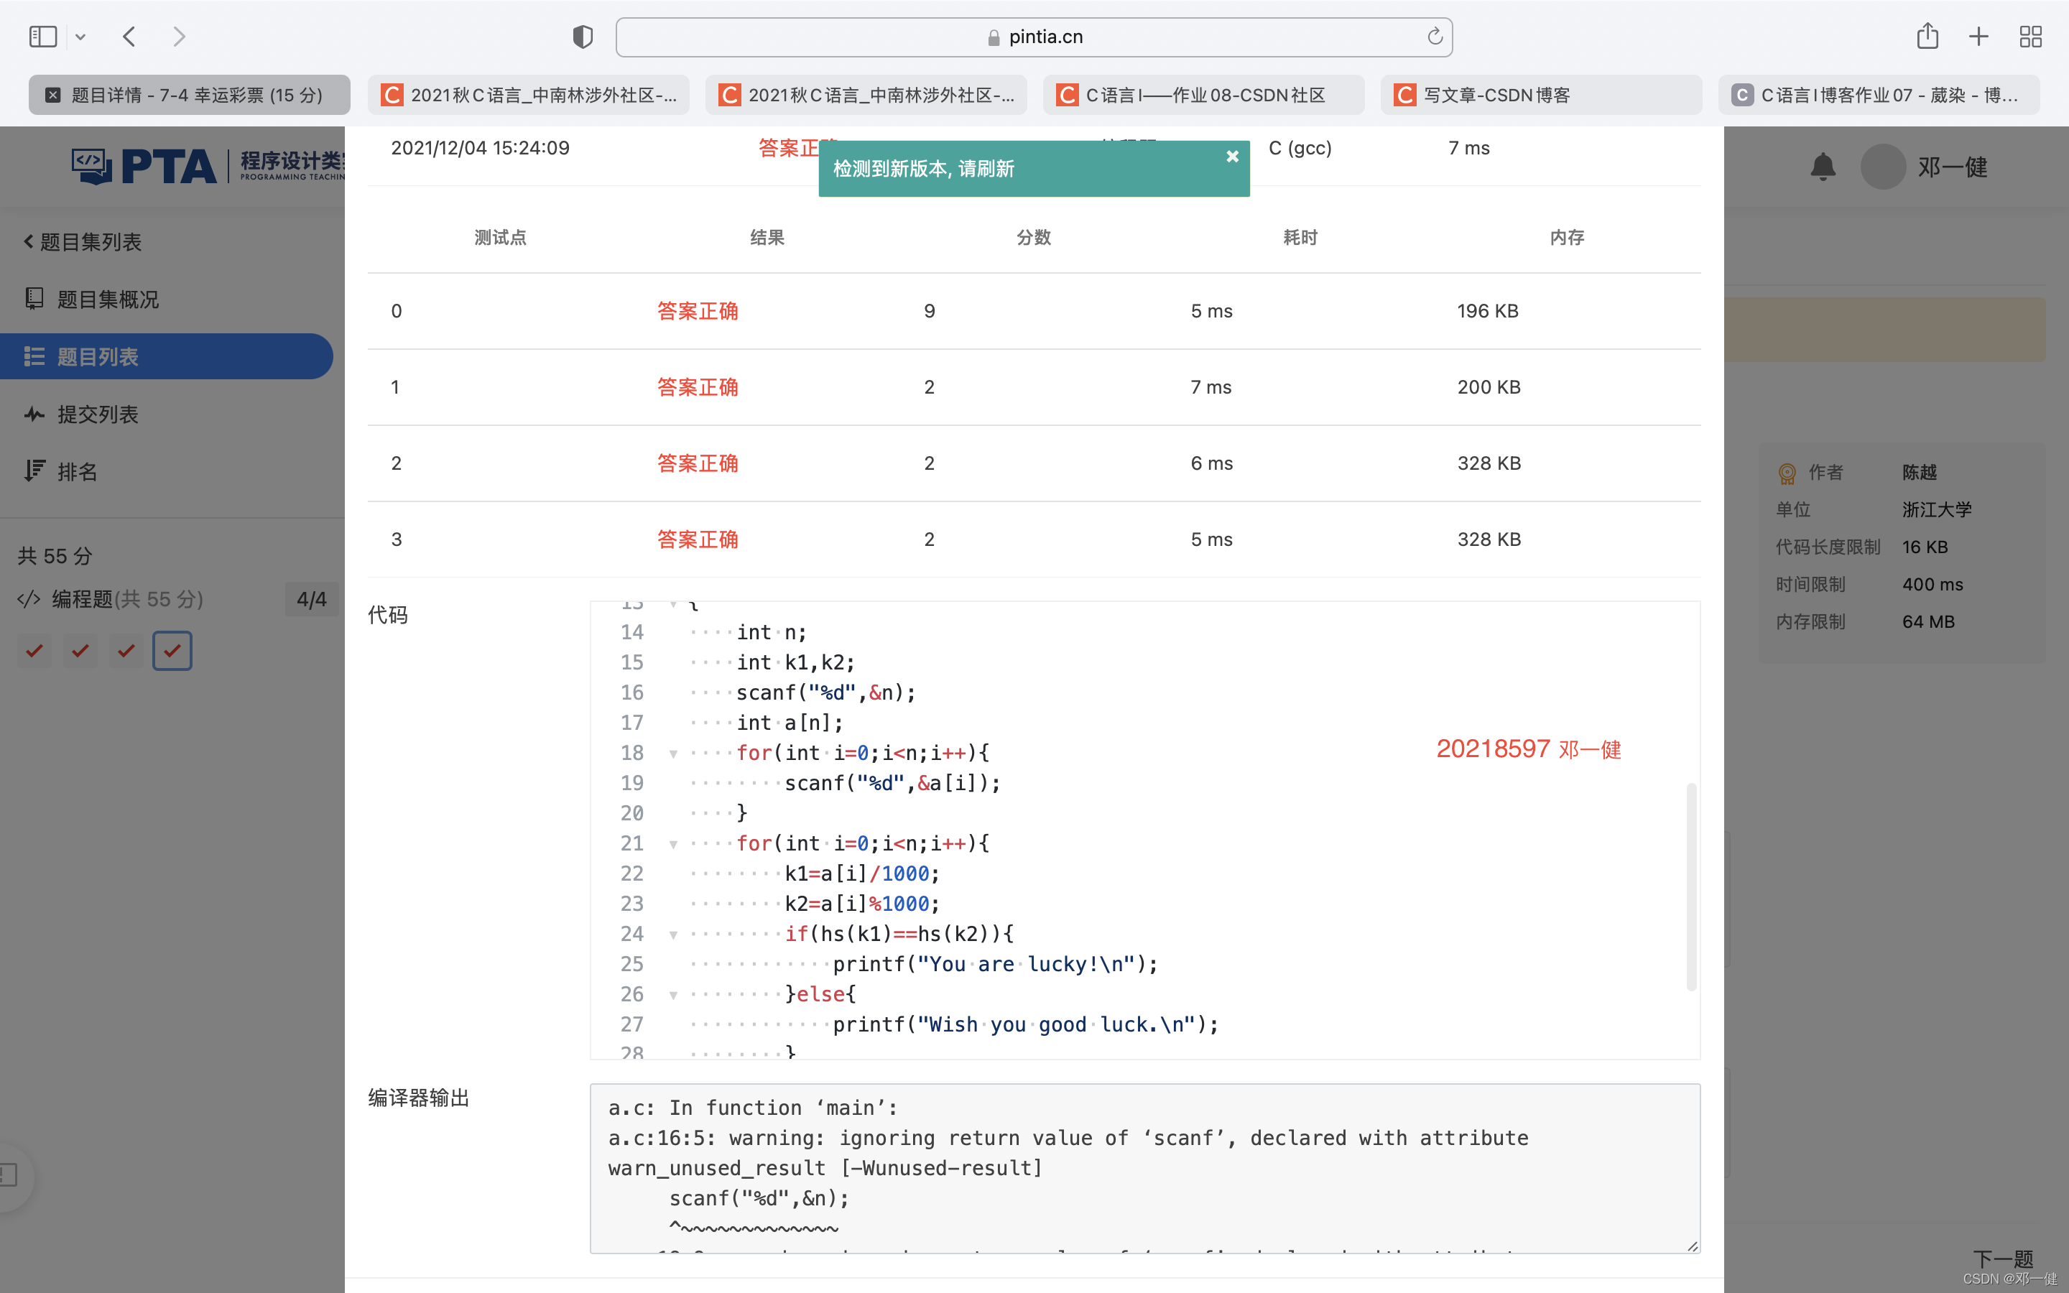Click the compiler output resize handle
The width and height of the screenshot is (2069, 1293).
pyautogui.click(x=1692, y=1246)
